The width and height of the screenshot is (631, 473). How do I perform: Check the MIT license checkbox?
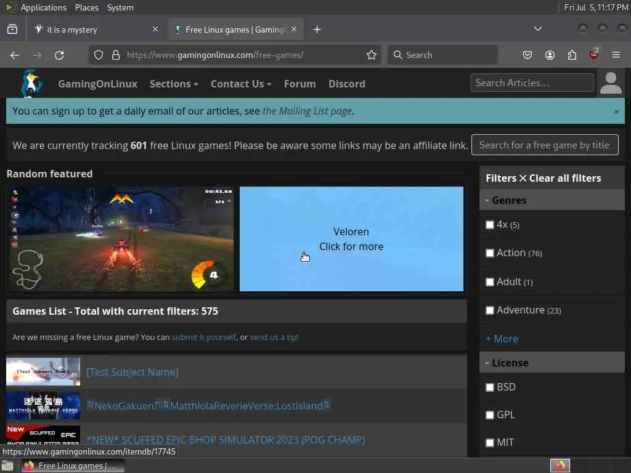pyautogui.click(x=490, y=443)
